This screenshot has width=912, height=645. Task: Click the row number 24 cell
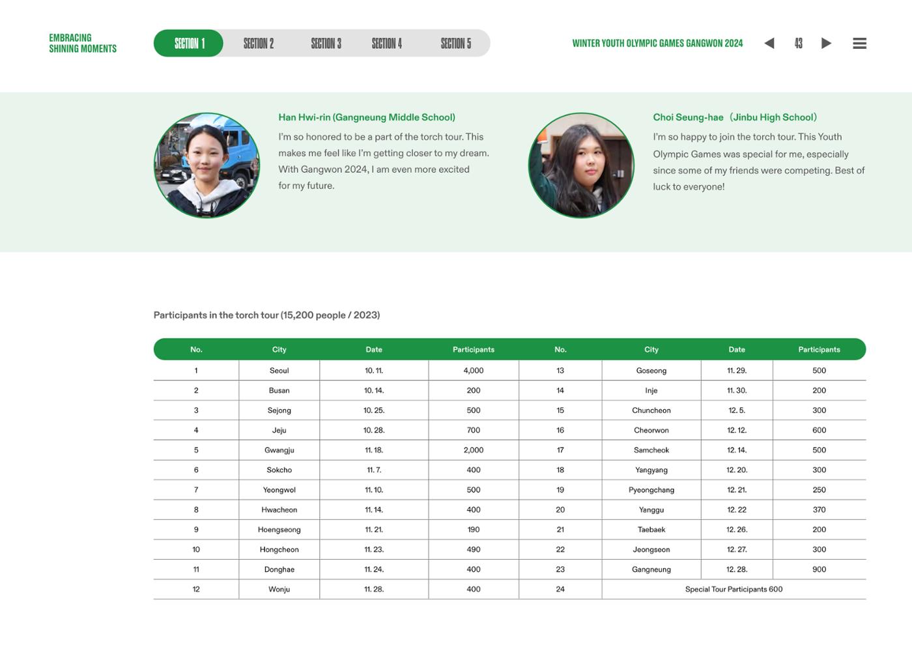tap(560, 589)
